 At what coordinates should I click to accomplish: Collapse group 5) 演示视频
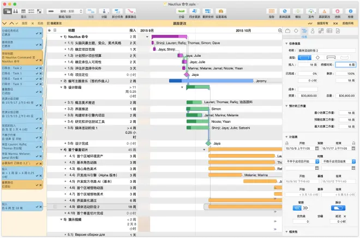tap(61, 219)
